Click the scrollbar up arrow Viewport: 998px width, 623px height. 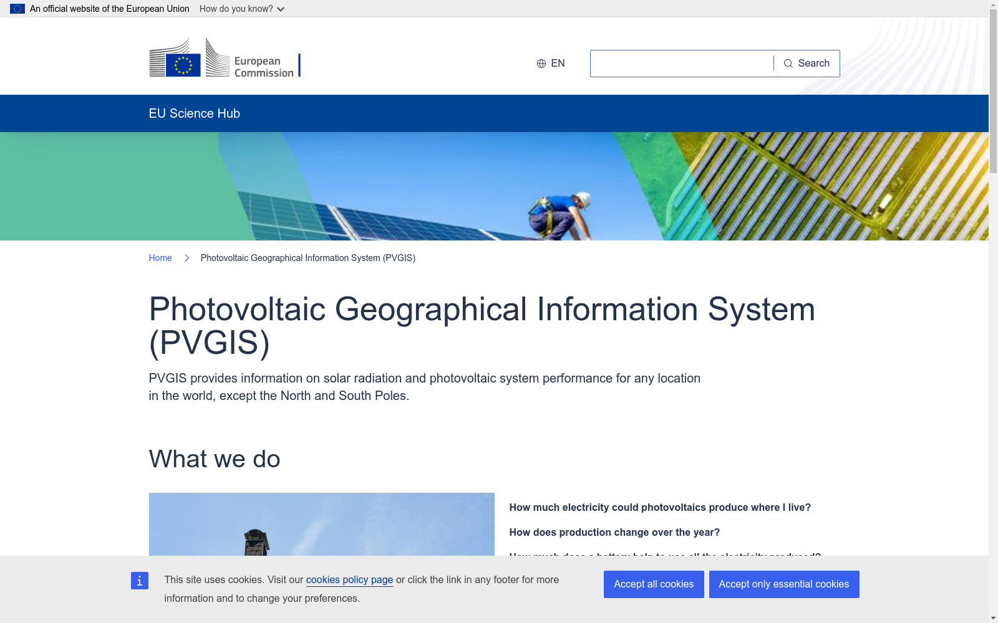(x=993, y=4)
